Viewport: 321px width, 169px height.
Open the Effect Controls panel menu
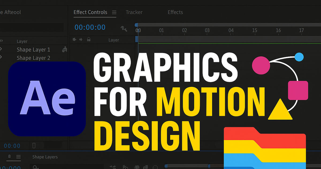tap(114, 12)
